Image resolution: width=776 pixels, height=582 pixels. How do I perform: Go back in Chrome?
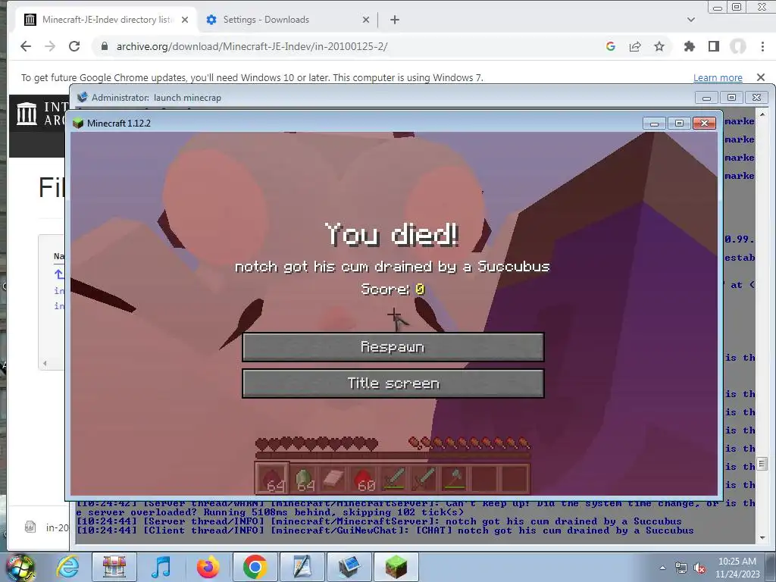(x=26, y=46)
